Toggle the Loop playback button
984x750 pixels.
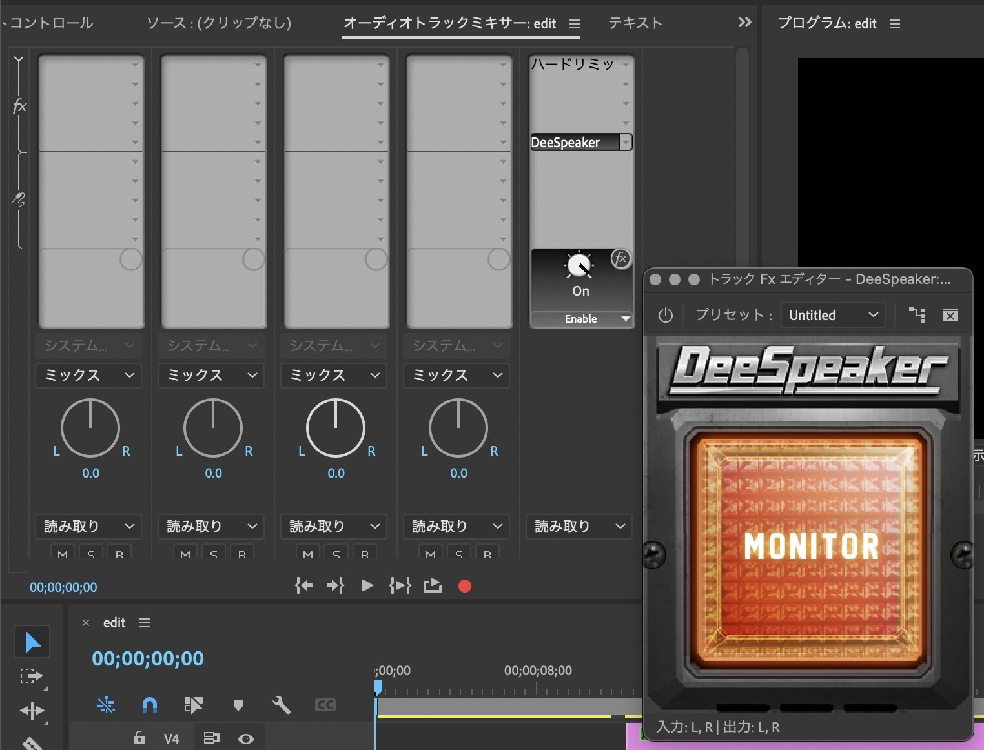pos(432,585)
